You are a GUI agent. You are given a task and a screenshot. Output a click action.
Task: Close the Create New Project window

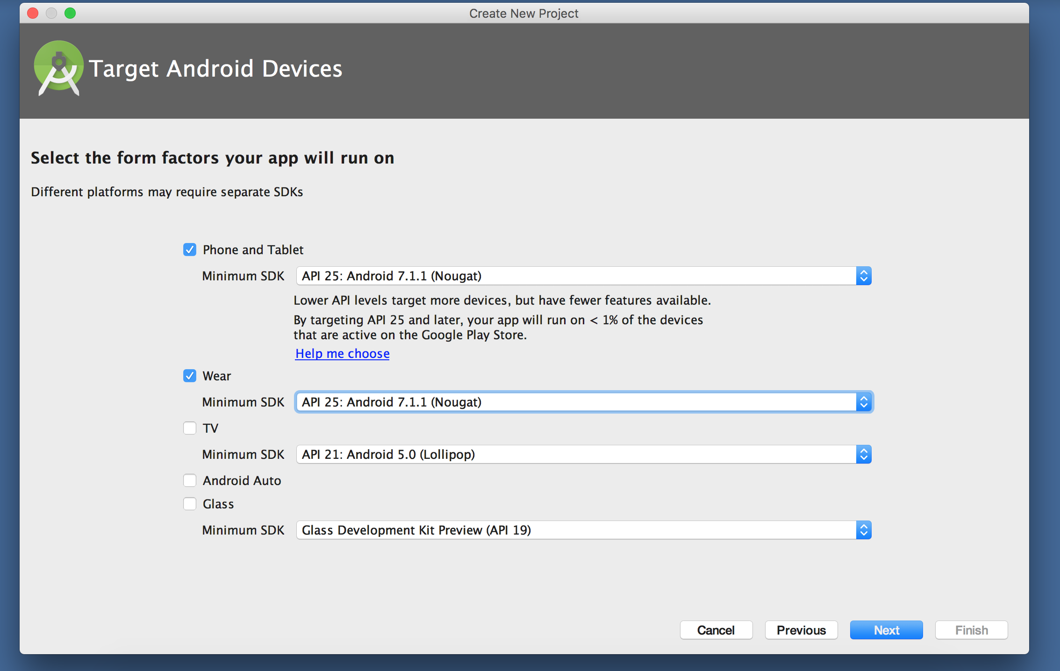pos(33,13)
